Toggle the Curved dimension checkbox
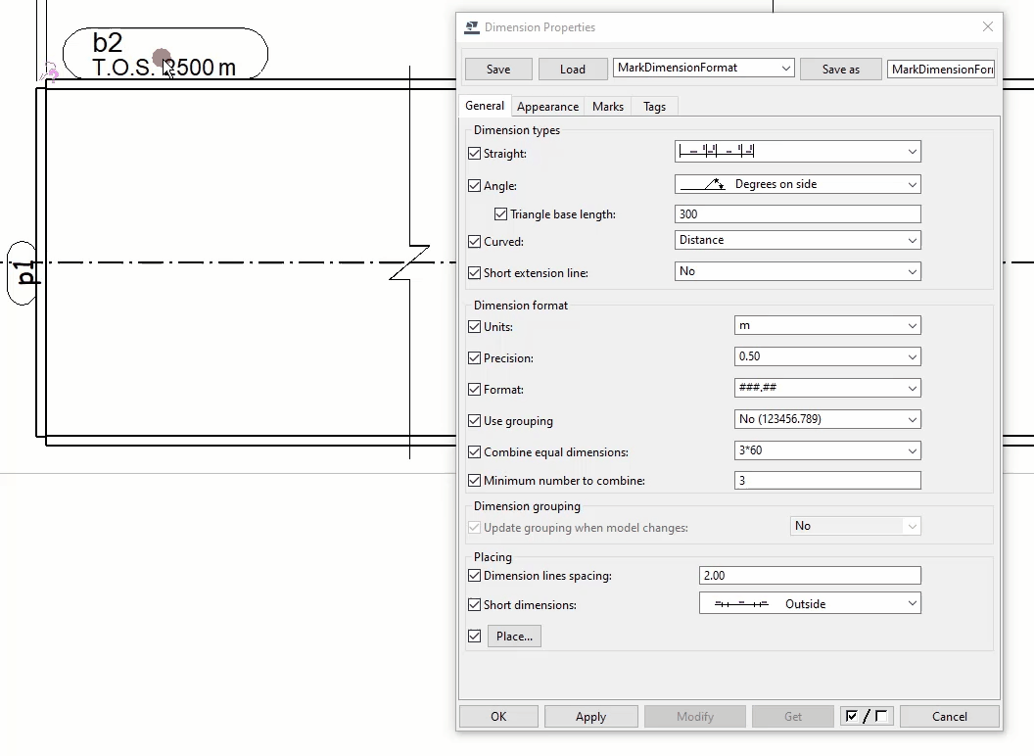Viewport: 1034px width, 756px height. point(475,242)
